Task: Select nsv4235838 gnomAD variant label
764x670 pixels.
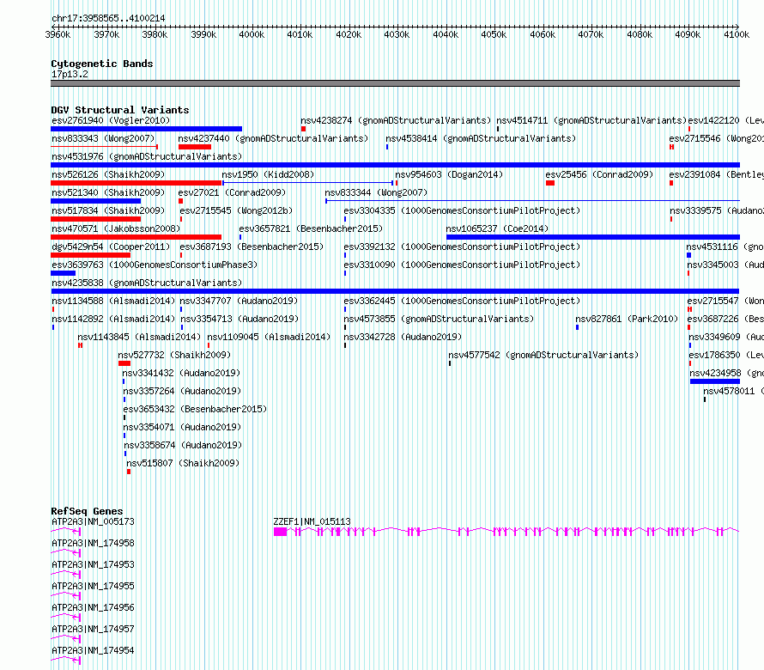Action: pyautogui.click(x=147, y=283)
